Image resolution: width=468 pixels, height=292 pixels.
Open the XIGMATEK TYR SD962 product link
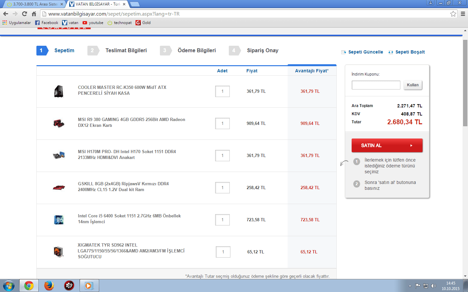[x=131, y=251]
